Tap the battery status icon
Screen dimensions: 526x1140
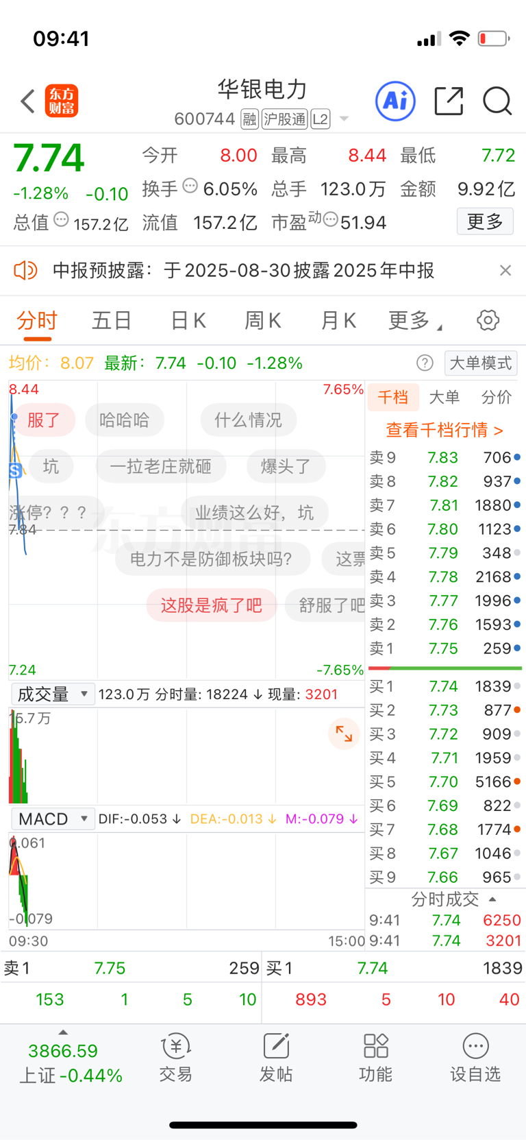point(494,38)
